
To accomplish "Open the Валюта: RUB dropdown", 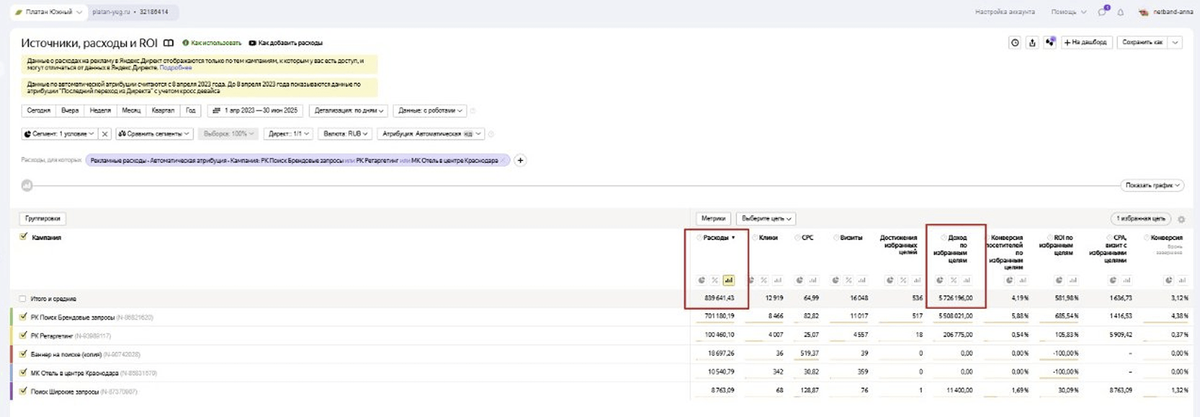I will [x=345, y=134].
